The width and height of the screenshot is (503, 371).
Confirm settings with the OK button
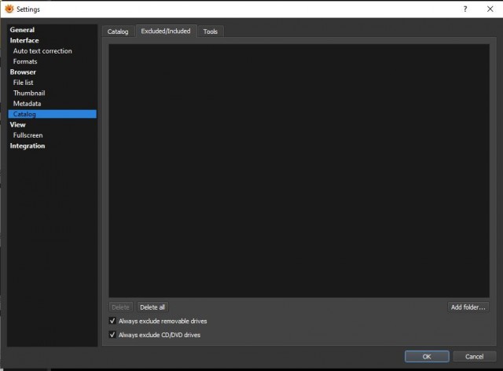coord(427,357)
